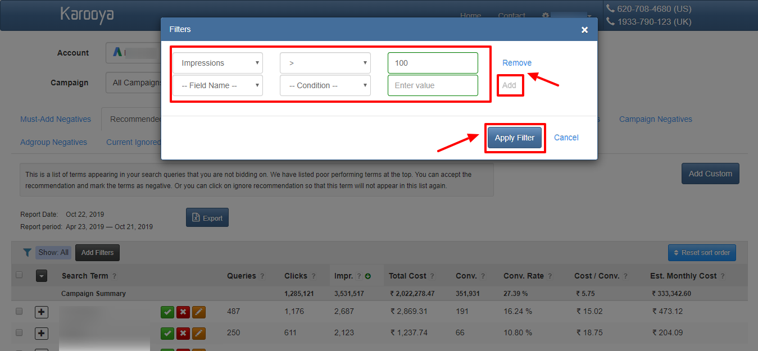The image size is (758, 351).
Task: Sort by Total Cost column header
Action: click(x=407, y=276)
